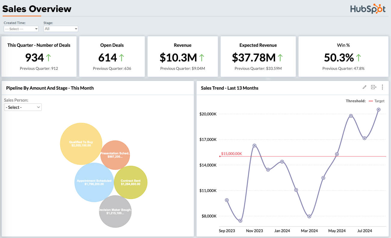Toggle the Target threshold legend item

(377, 101)
